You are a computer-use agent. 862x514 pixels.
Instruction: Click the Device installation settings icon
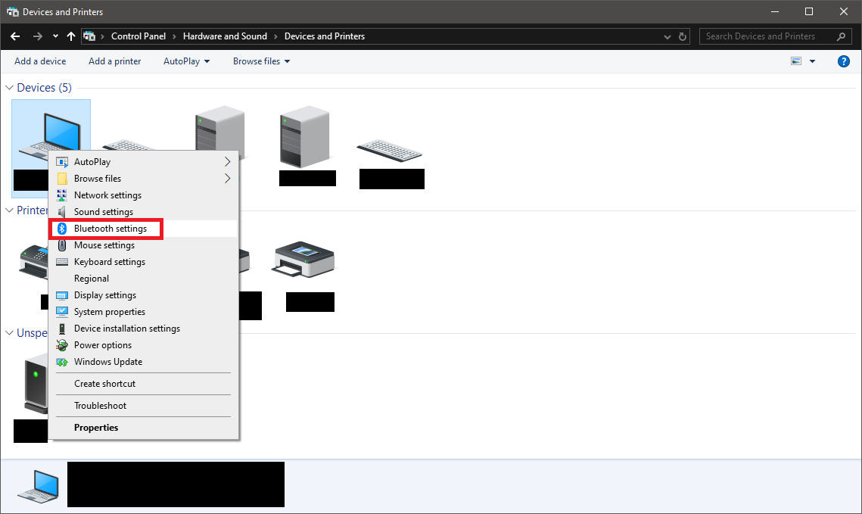click(x=62, y=329)
